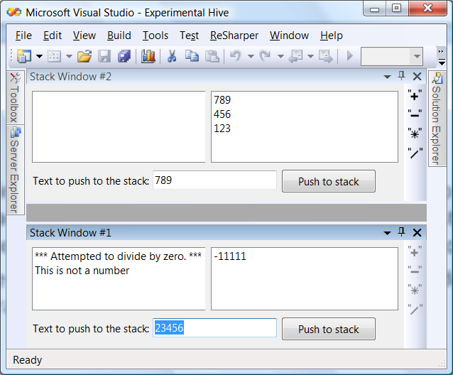Click the divide operator in Stack Window #2
The width and height of the screenshot is (453, 375).
[415, 153]
